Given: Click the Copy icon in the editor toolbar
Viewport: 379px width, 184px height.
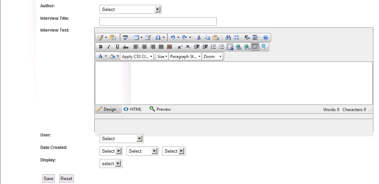Looking at the screenshot, I should click(x=207, y=37).
